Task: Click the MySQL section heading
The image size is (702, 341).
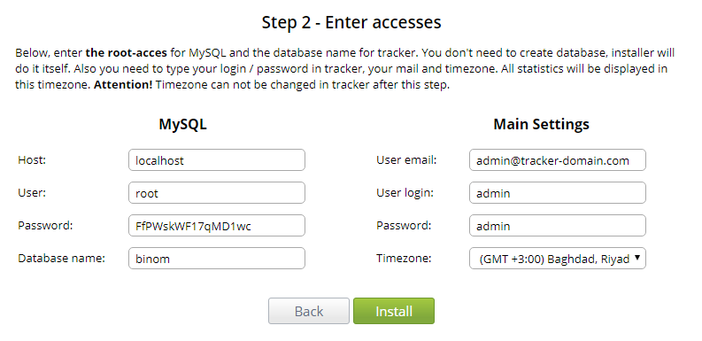Action: [x=182, y=124]
